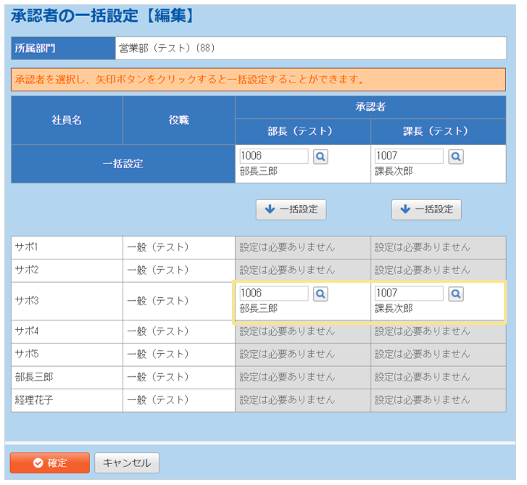Click the 1007 input field in 一括設定 row
Screen dimensions: 527x485
tap(409, 157)
